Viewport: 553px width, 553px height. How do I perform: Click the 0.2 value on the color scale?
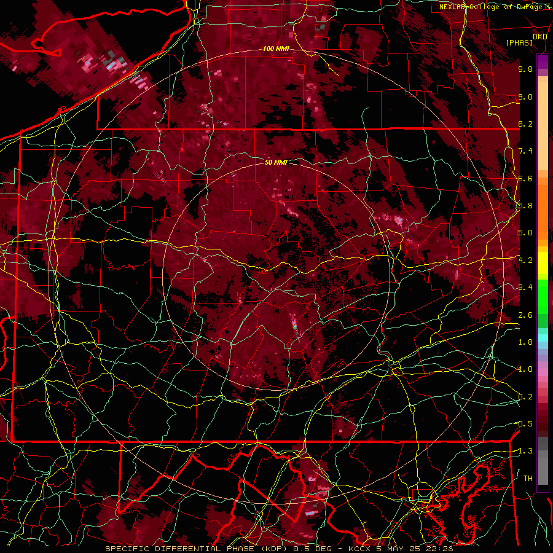525,397
